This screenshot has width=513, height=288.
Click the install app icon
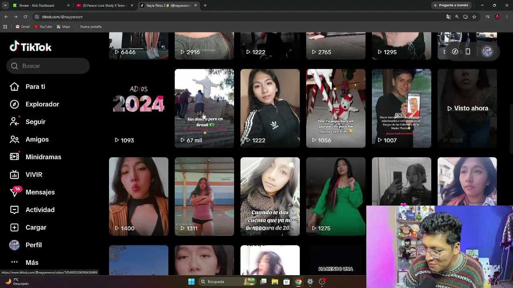(x=466, y=17)
